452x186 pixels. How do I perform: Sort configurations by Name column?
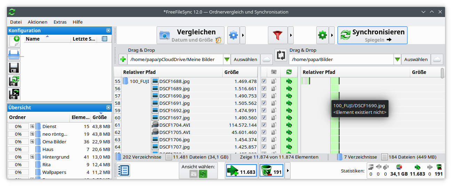47,39
